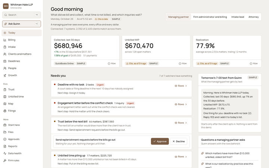Screen dimensions: 269x168
Task: Decline sending replenishment requests
Action: 179,141
